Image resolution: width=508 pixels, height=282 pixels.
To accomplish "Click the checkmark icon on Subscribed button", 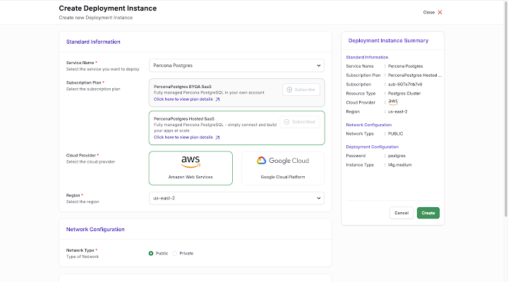I will (286, 122).
